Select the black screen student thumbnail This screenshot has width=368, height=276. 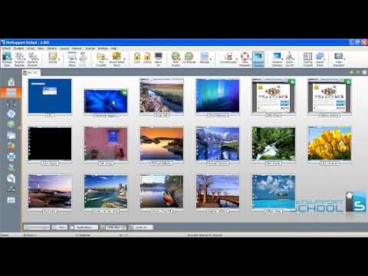click(50, 143)
